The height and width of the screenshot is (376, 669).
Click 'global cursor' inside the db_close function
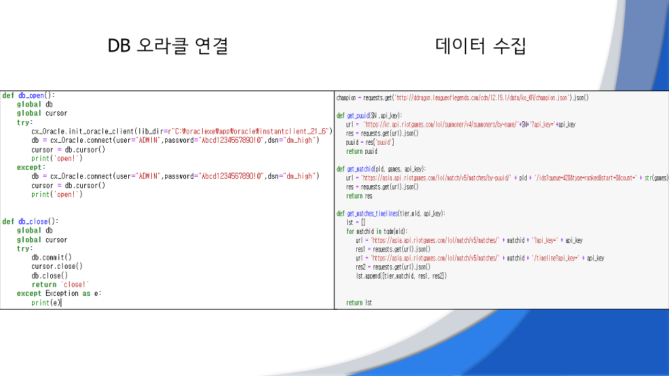coord(42,240)
